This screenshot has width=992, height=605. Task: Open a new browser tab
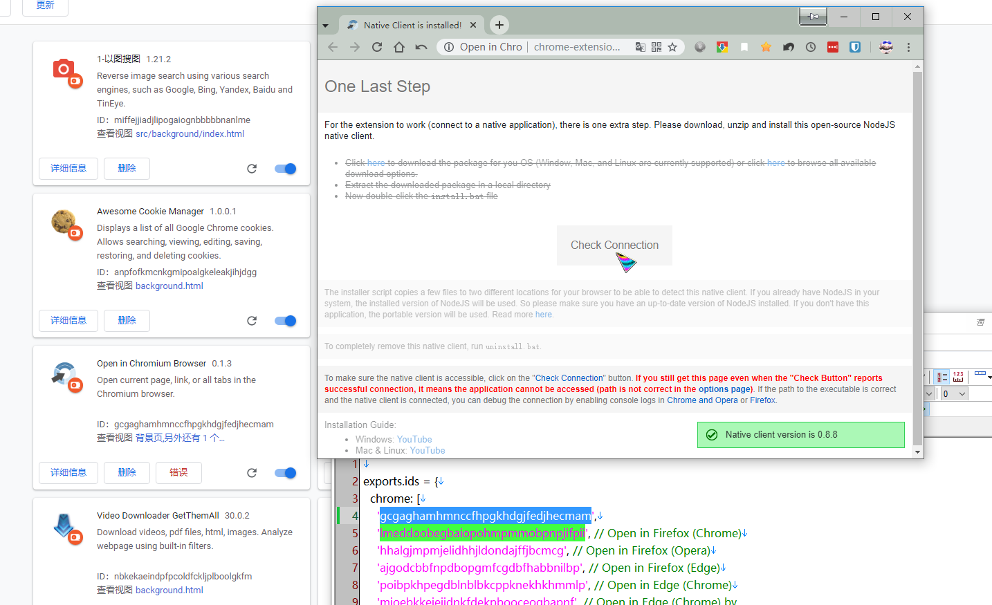[x=499, y=25]
